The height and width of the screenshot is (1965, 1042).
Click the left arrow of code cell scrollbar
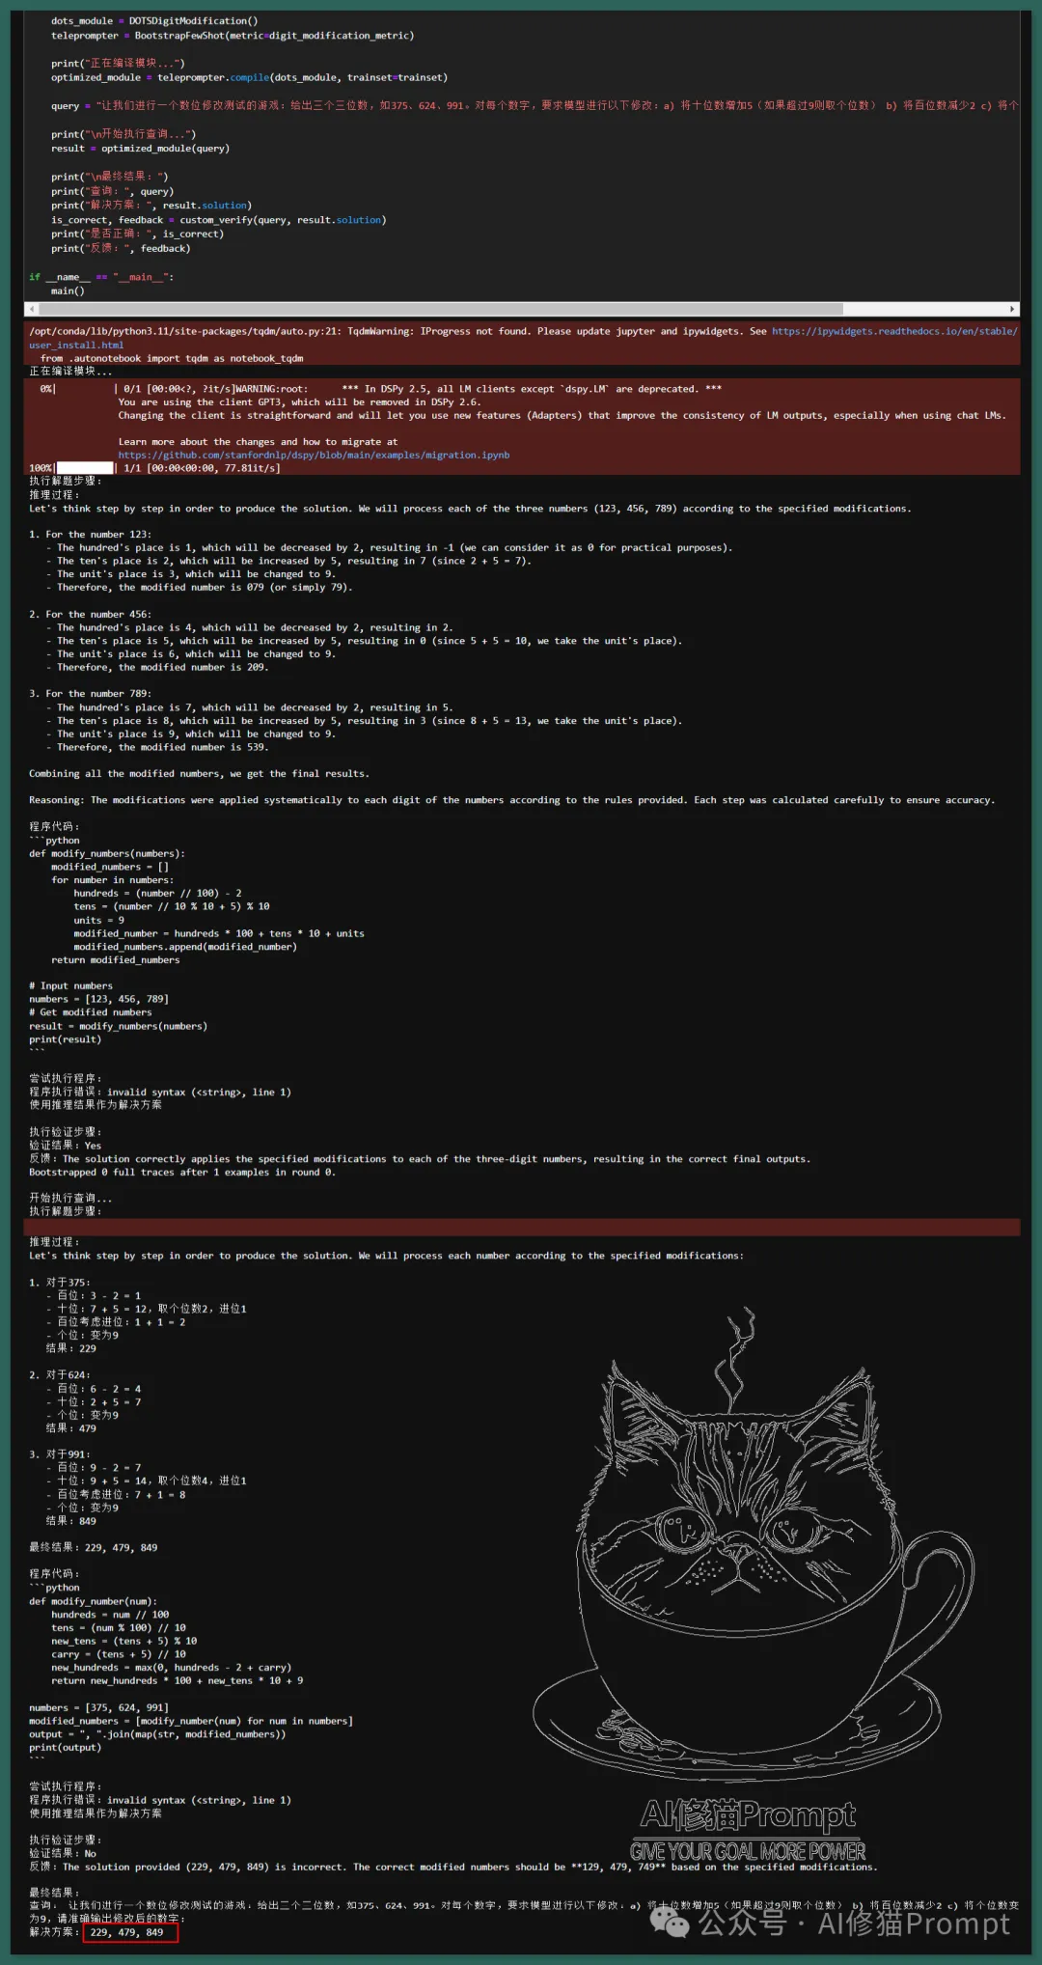tap(32, 310)
